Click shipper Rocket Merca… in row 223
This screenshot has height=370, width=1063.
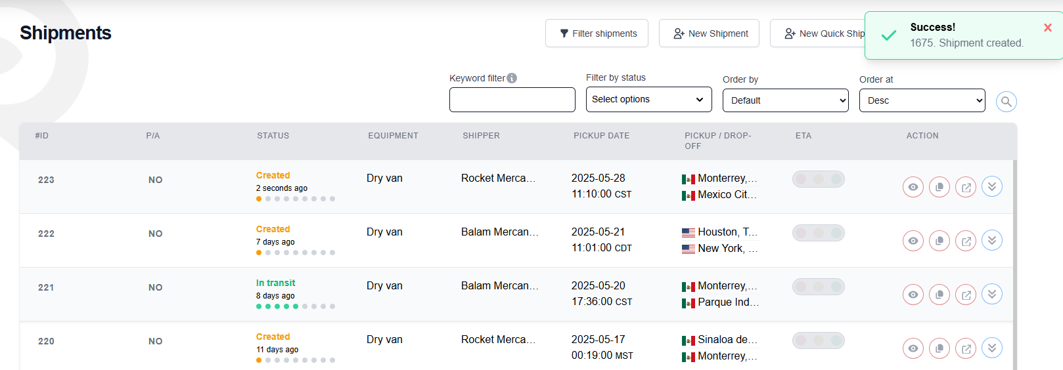click(x=498, y=178)
